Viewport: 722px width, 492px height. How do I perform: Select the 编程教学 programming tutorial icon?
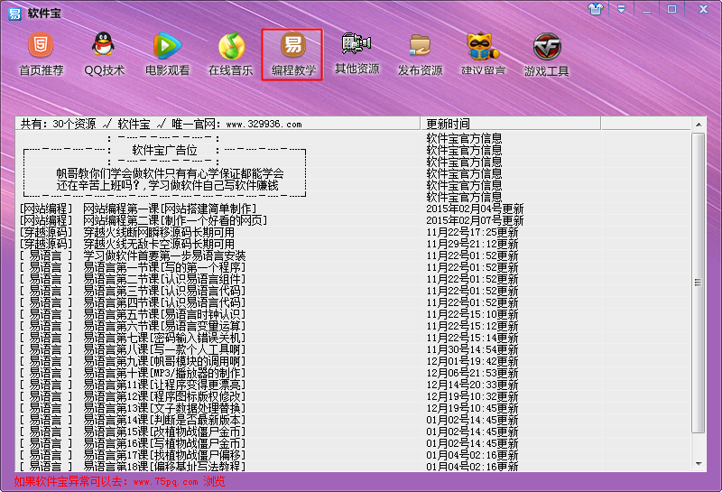tap(292, 53)
